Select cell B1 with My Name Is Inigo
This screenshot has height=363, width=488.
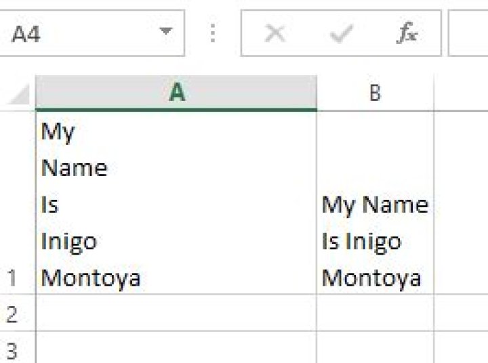point(375,202)
